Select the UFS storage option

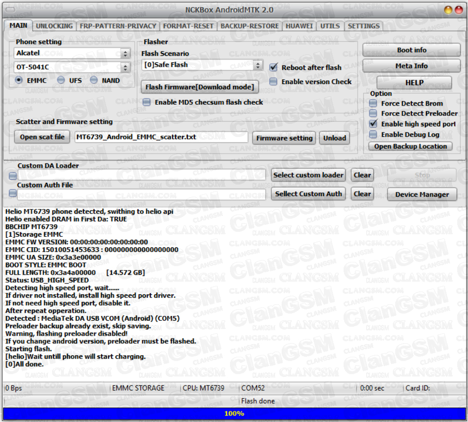(x=61, y=80)
